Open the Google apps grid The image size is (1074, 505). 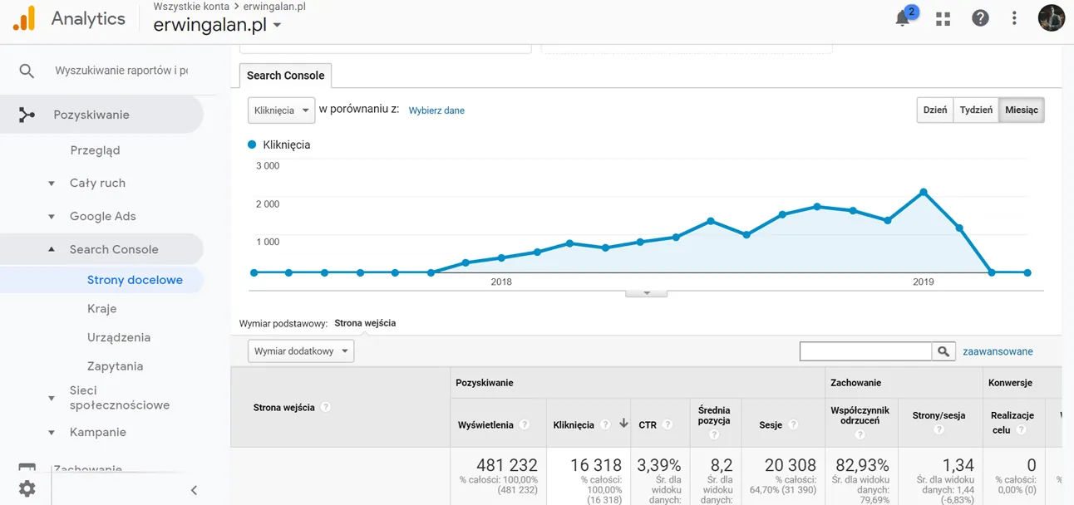pos(943,18)
